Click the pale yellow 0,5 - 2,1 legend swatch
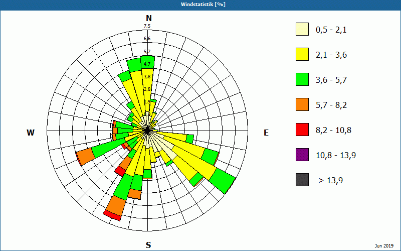Viewport: 401px width, 251px height. (x=302, y=29)
